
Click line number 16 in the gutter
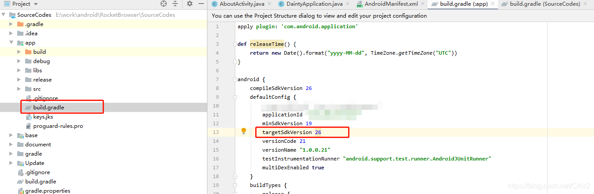[x=216, y=159]
